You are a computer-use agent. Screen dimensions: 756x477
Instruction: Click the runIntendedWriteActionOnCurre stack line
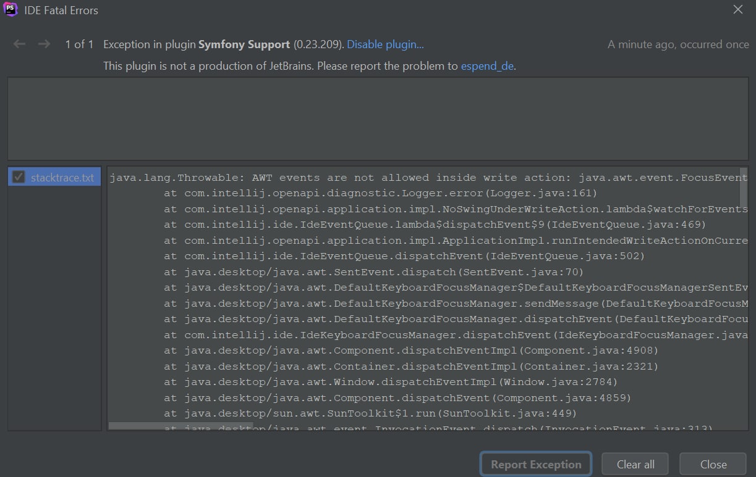tap(456, 241)
